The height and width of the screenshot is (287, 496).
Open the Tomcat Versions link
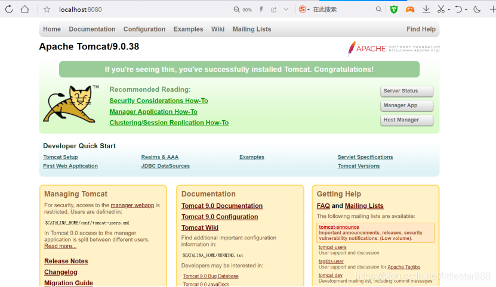point(358,166)
